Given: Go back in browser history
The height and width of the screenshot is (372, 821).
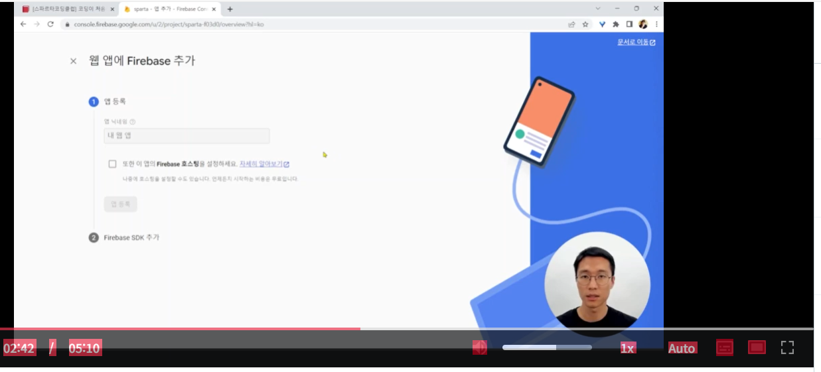Looking at the screenshot, I should click(x=24, y=24).
